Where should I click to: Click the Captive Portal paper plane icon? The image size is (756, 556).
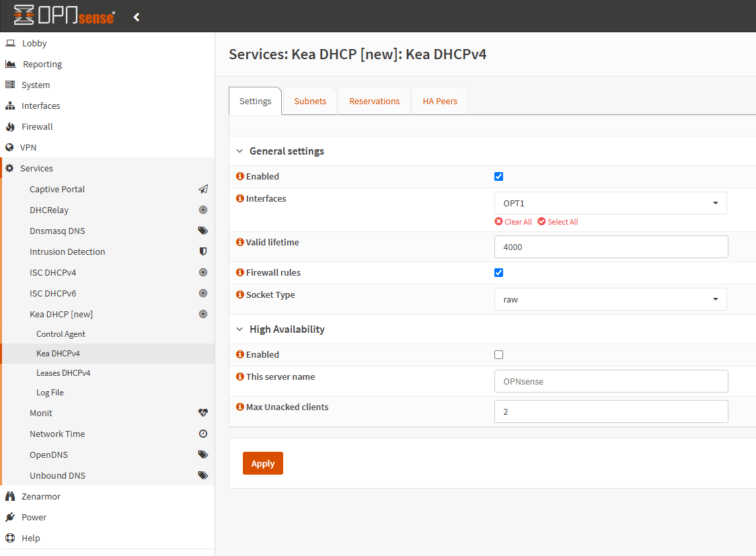203,189
